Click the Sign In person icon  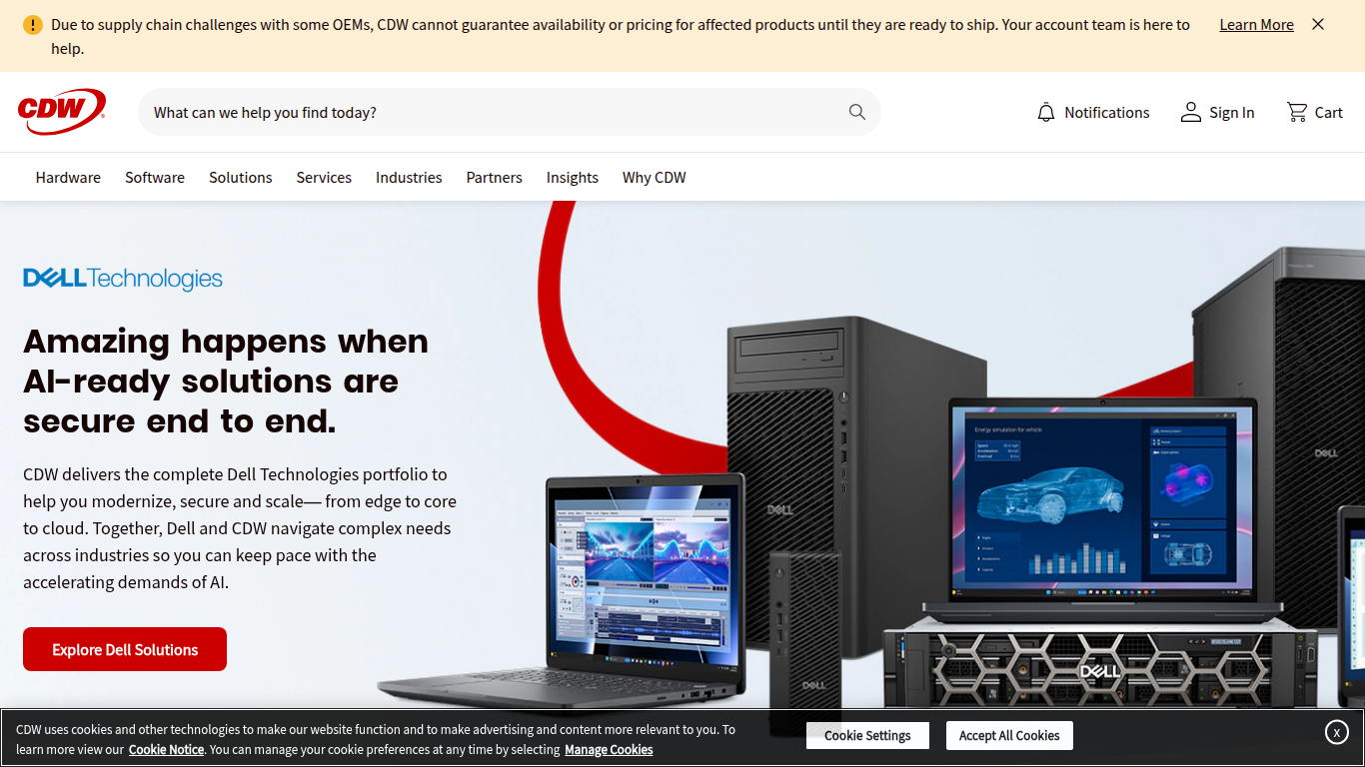(x=1190, y=112)
